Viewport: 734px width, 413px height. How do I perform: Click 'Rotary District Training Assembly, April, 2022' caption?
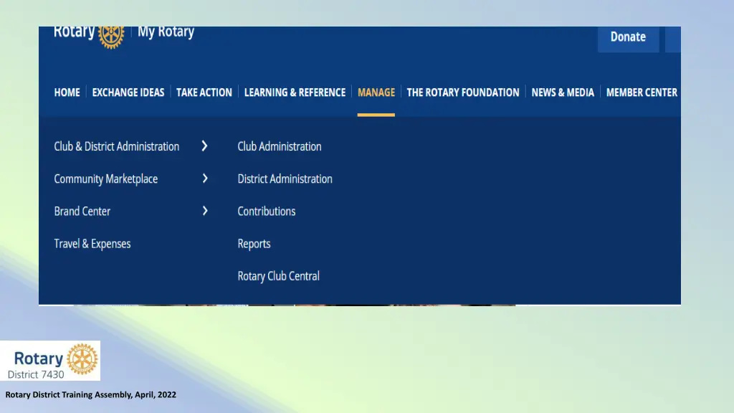point(91,395)
